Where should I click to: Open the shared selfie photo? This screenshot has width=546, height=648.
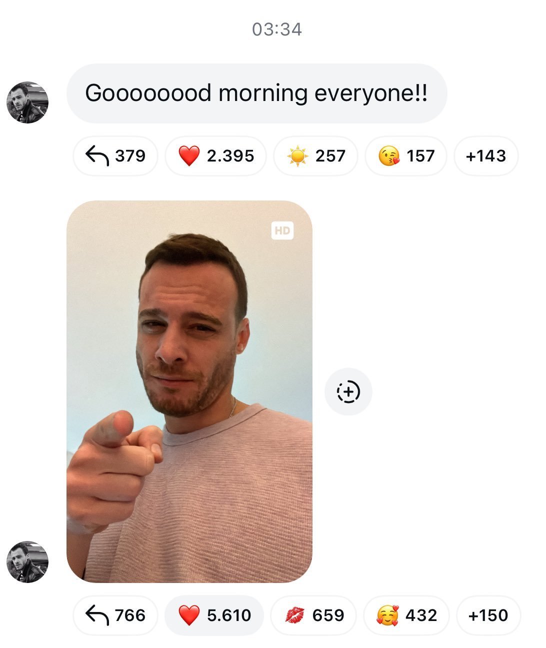(x=189, y=391)
